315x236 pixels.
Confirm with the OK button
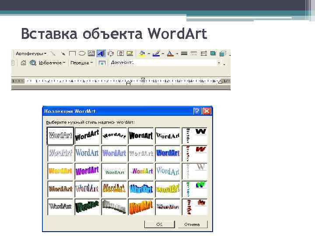point(160,224)
